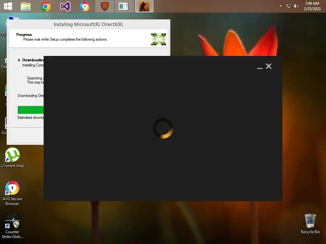Show hidden system tray icons arrow
Image resolution: width=326 pixels, height=244 pixels.
[x=280, y=6]
